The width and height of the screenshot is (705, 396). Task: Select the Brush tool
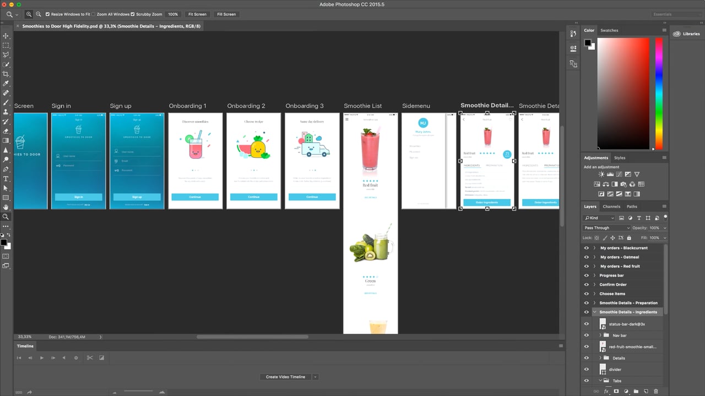(6, 102)
